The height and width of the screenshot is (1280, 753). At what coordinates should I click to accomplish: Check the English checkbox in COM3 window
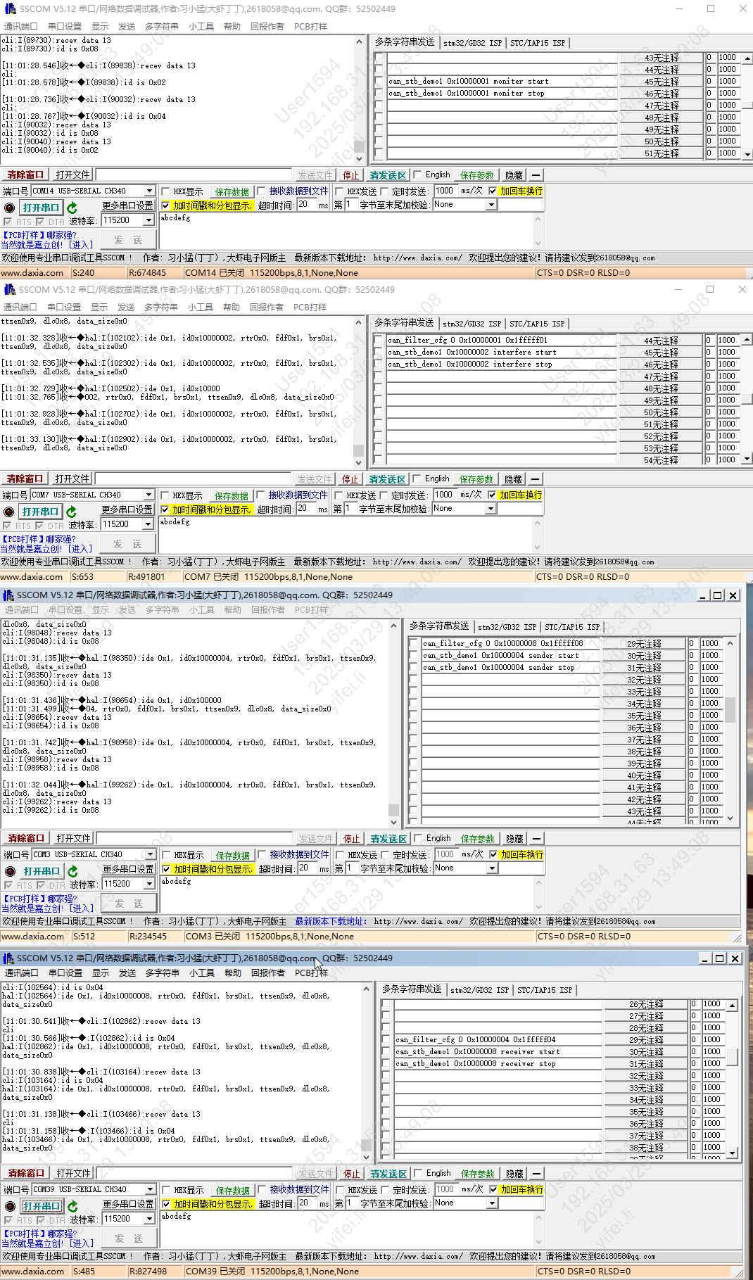click(x=419, y=838)
